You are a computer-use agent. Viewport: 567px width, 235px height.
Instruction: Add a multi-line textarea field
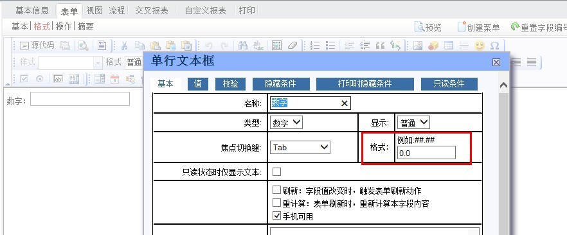point(74,79)
